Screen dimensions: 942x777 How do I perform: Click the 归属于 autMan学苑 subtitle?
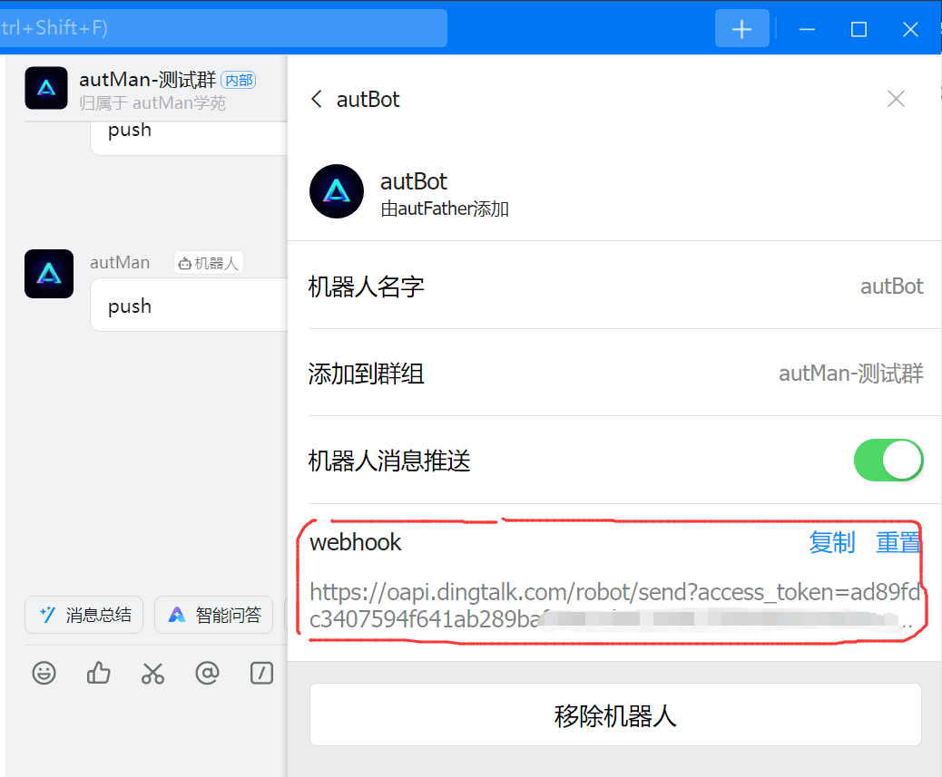pyautogui.click(x=152, y=103)
